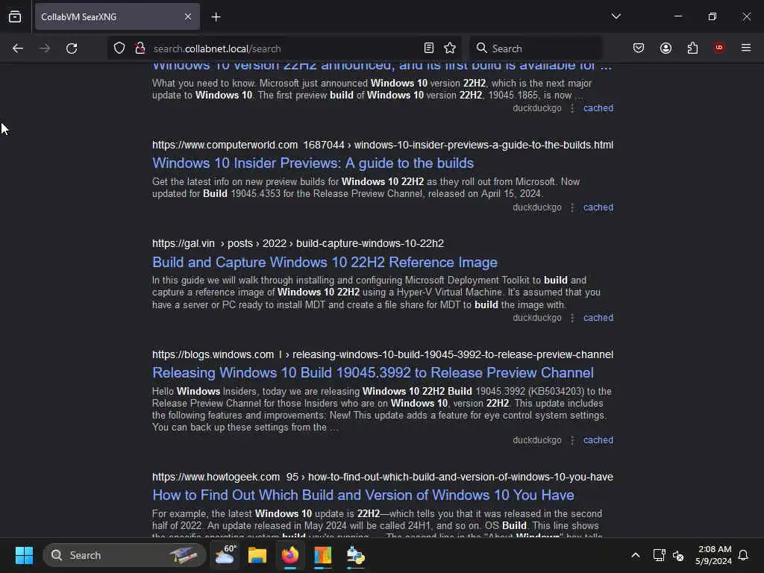Open the weather widget showing 60°
Viewport: 764px width, 573px height.
225,555
